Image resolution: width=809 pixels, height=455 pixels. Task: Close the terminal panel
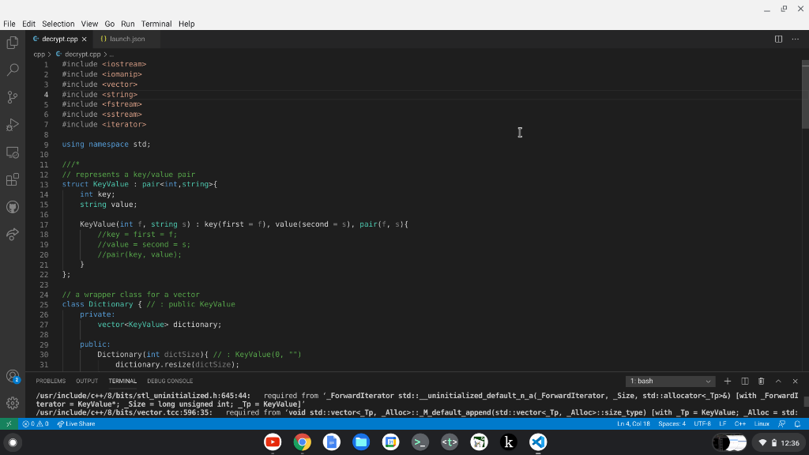(x=795, y=382)
